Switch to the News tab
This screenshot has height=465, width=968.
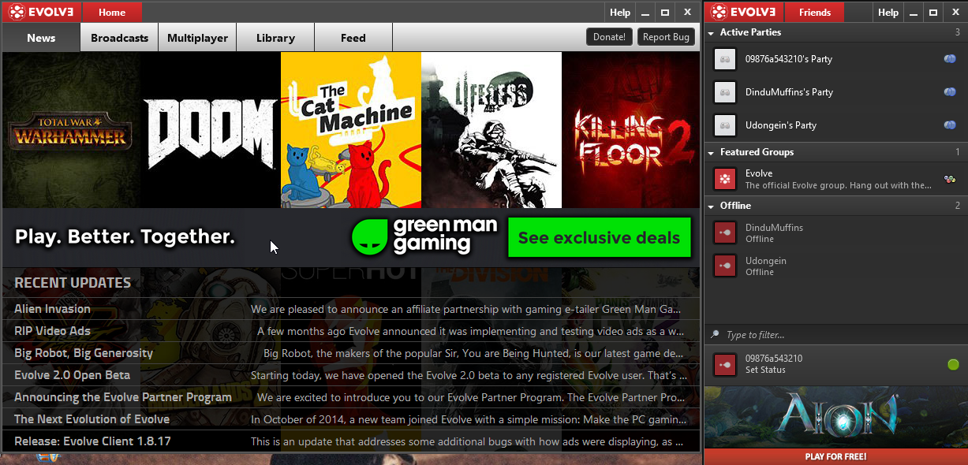point(41,37)
